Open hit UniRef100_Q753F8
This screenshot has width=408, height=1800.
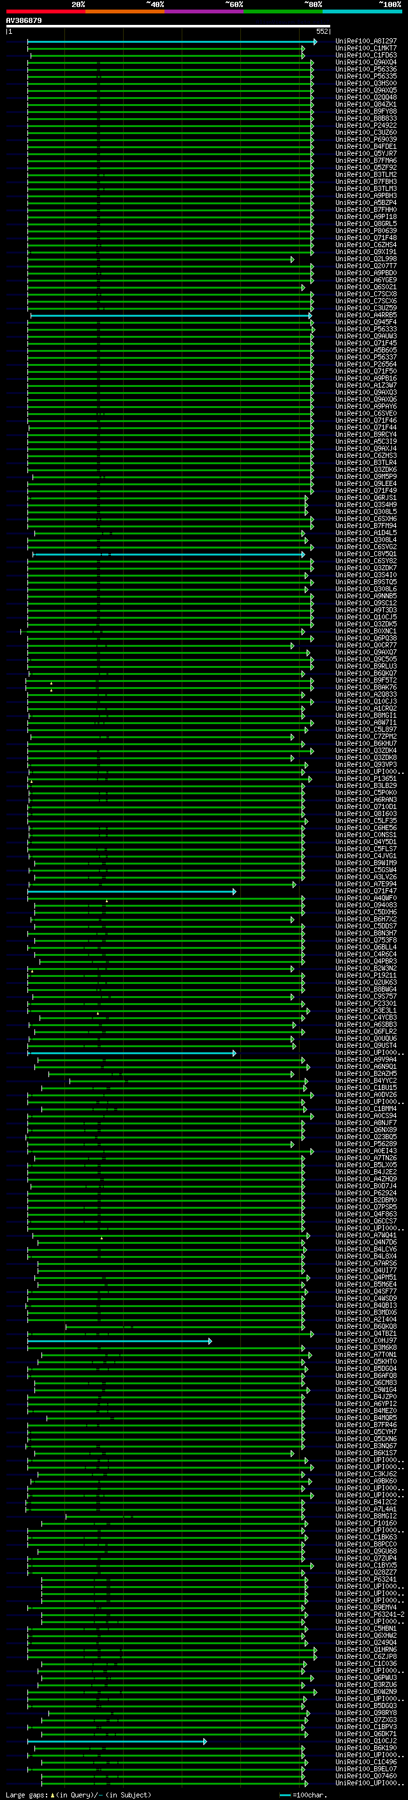point(365,941)
